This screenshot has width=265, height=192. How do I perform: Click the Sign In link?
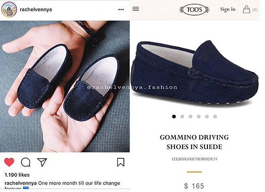228,9
